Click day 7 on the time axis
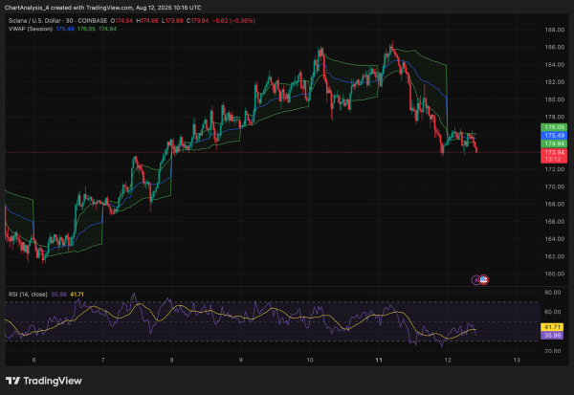574x395 pixels. (103, 361)
